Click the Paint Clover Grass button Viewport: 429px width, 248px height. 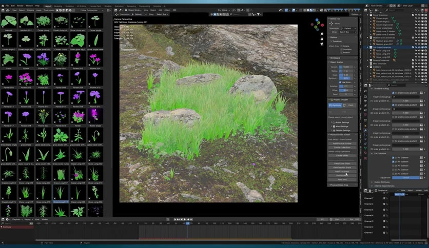[342, 163]
